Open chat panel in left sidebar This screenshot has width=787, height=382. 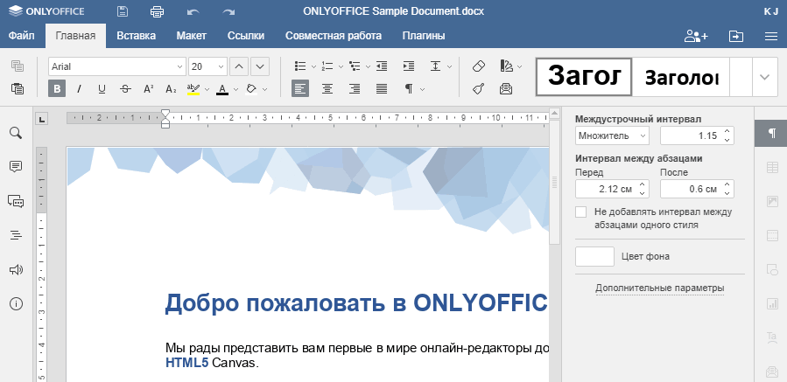click(16, 201)
